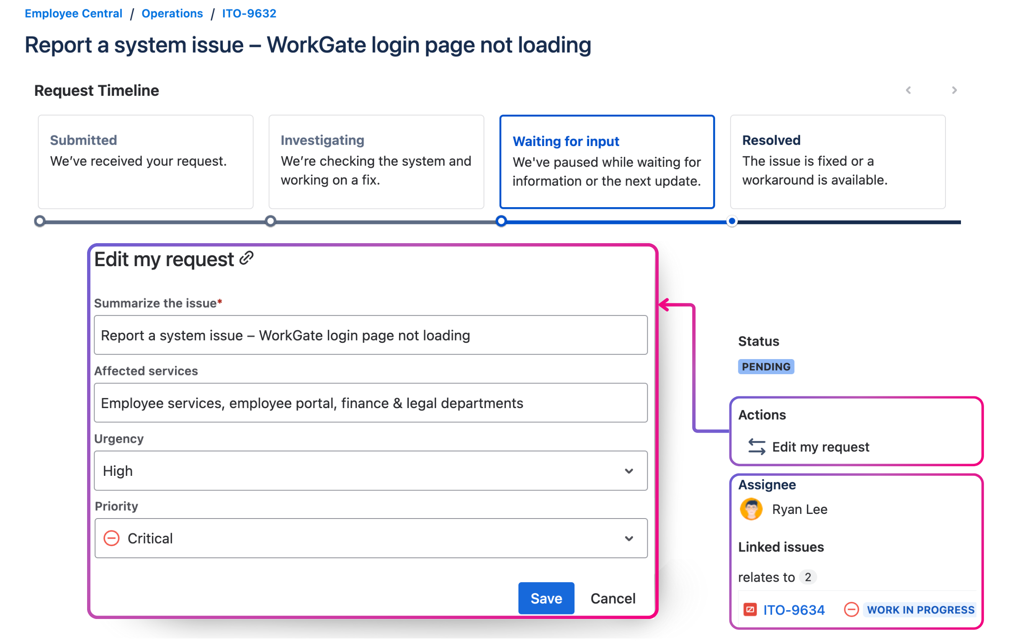
Task: Click the swap arrows icon in Actions
Action: click(x=757, y=447)
